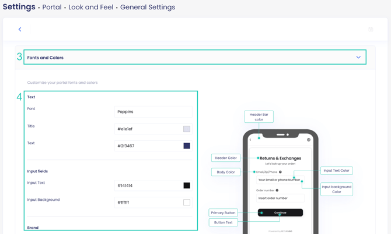The height and width of the screenshot is (234, 391).
Task: Click the Input Background hex value #ffffff
Action: point(146,203)
